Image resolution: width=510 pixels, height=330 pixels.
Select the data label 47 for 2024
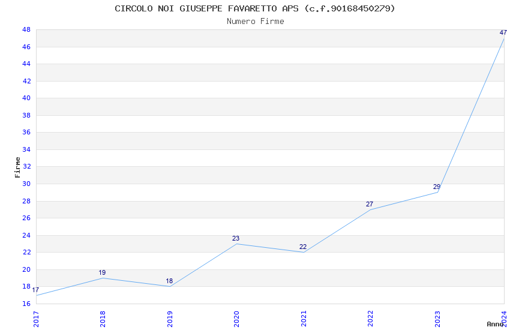503,32
